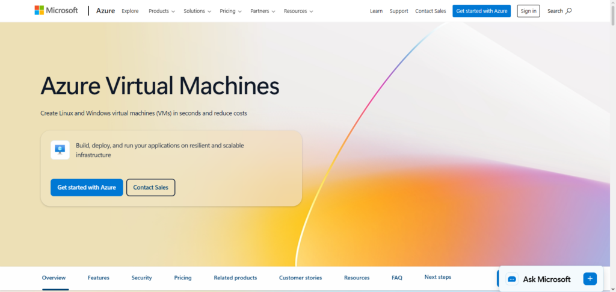Open the Pricing dropdown in top navigation

[230, 11]
